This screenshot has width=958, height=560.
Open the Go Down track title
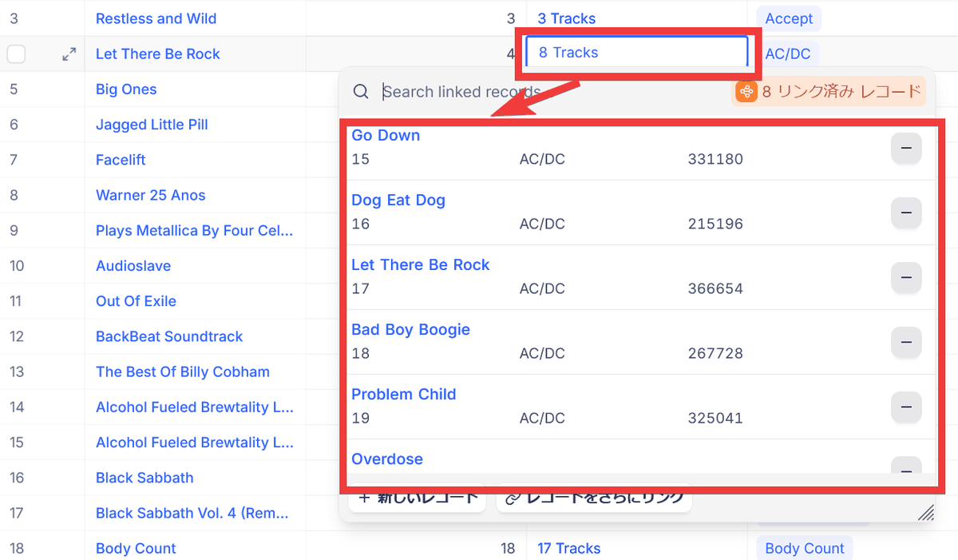pos(386,135)
